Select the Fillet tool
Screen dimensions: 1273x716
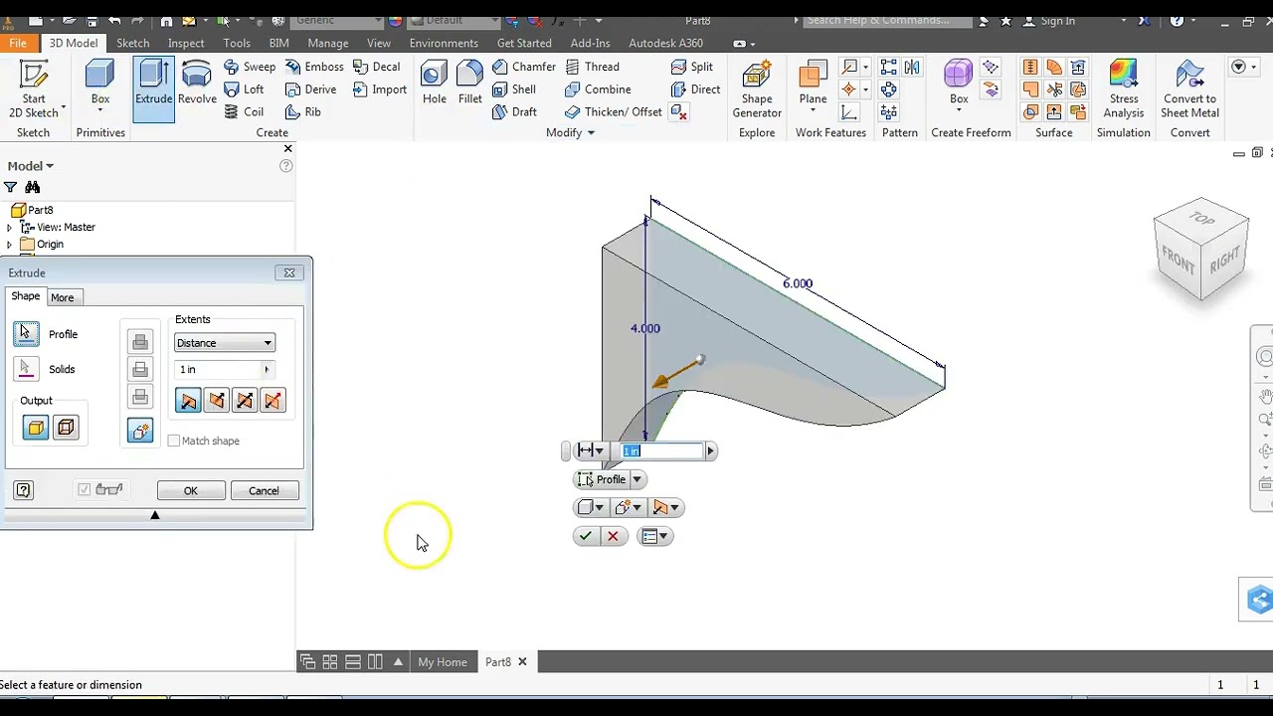tap(470, 83)
